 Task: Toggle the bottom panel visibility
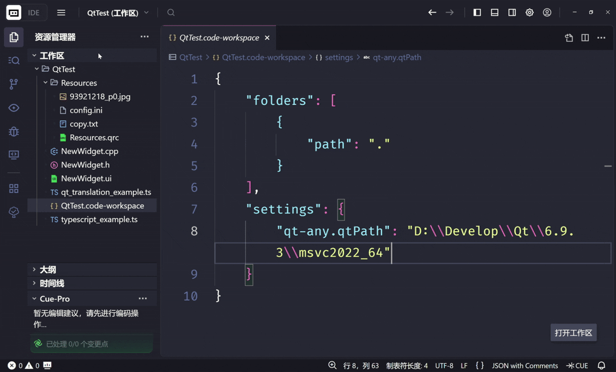point(494,12)
